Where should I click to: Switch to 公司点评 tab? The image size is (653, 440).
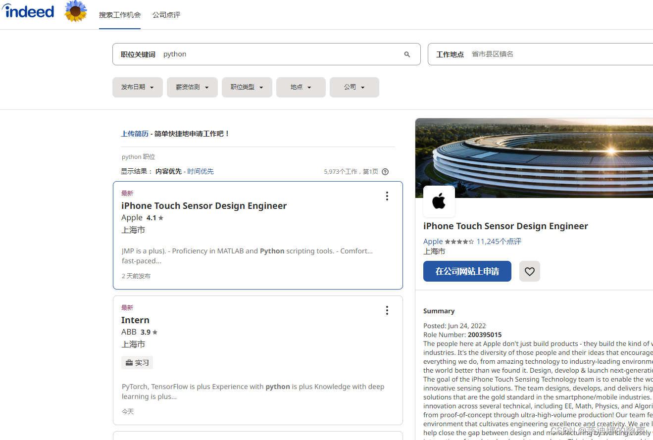click(x=166, y=15)
